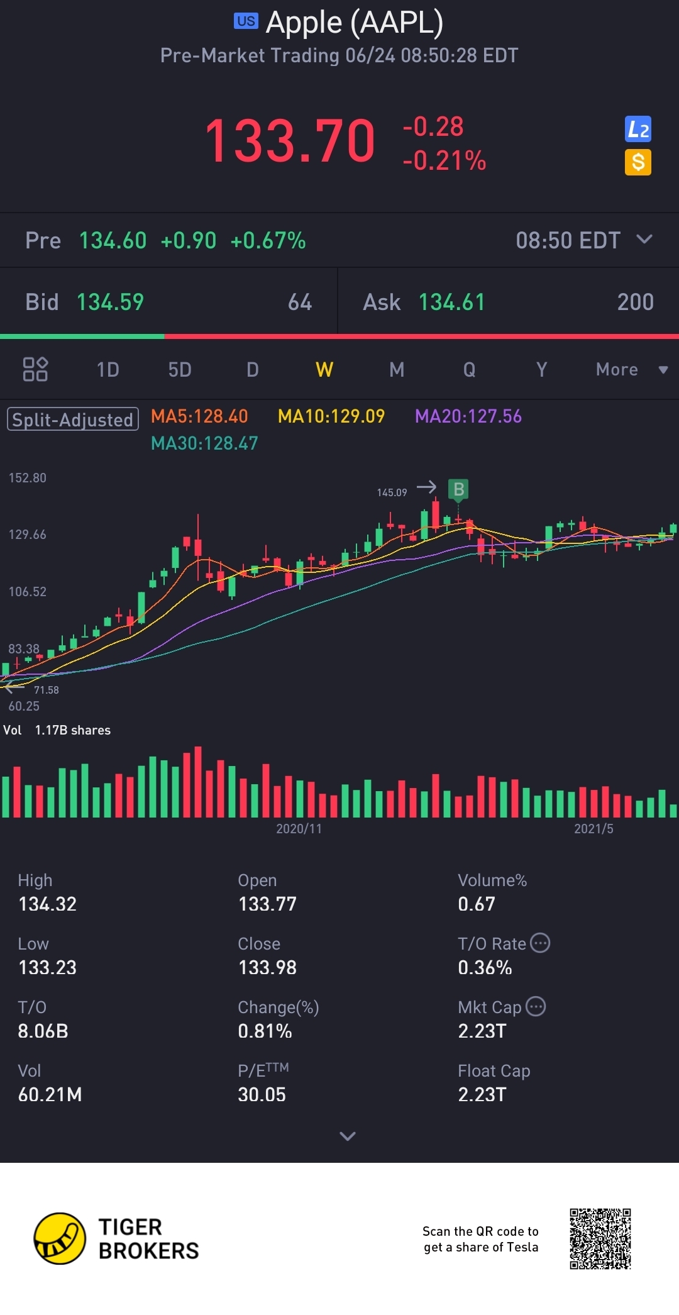
Task: Select the W weekly chart tab
Action: click(324, 369)
